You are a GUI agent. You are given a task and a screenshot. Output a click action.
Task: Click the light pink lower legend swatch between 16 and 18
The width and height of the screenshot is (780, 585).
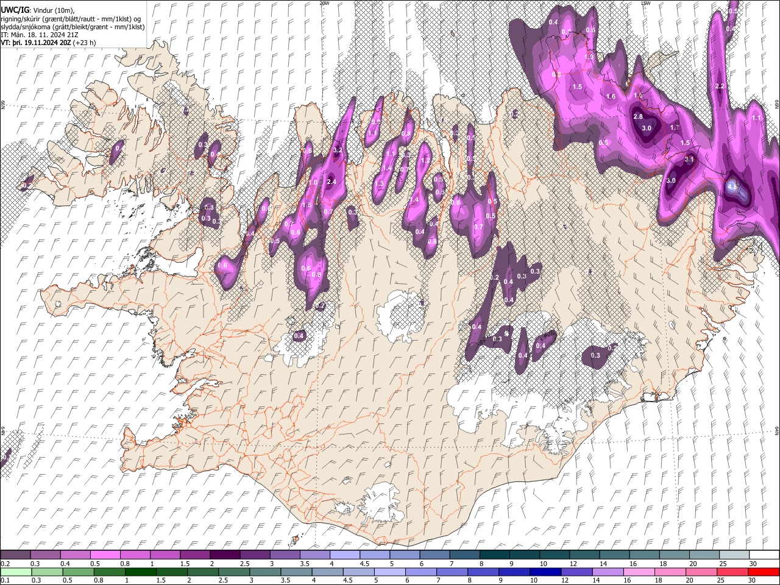640,572
